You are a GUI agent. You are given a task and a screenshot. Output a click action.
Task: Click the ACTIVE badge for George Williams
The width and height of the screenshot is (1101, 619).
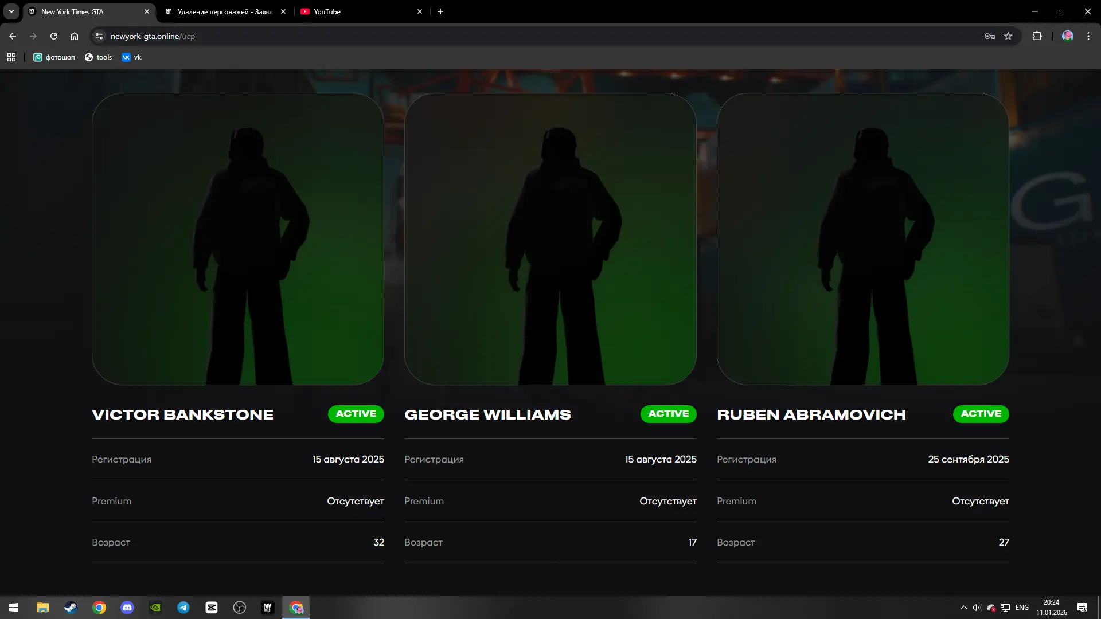668,414
